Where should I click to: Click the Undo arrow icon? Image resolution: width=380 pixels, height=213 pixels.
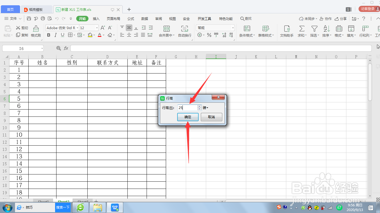coord(57,19)
